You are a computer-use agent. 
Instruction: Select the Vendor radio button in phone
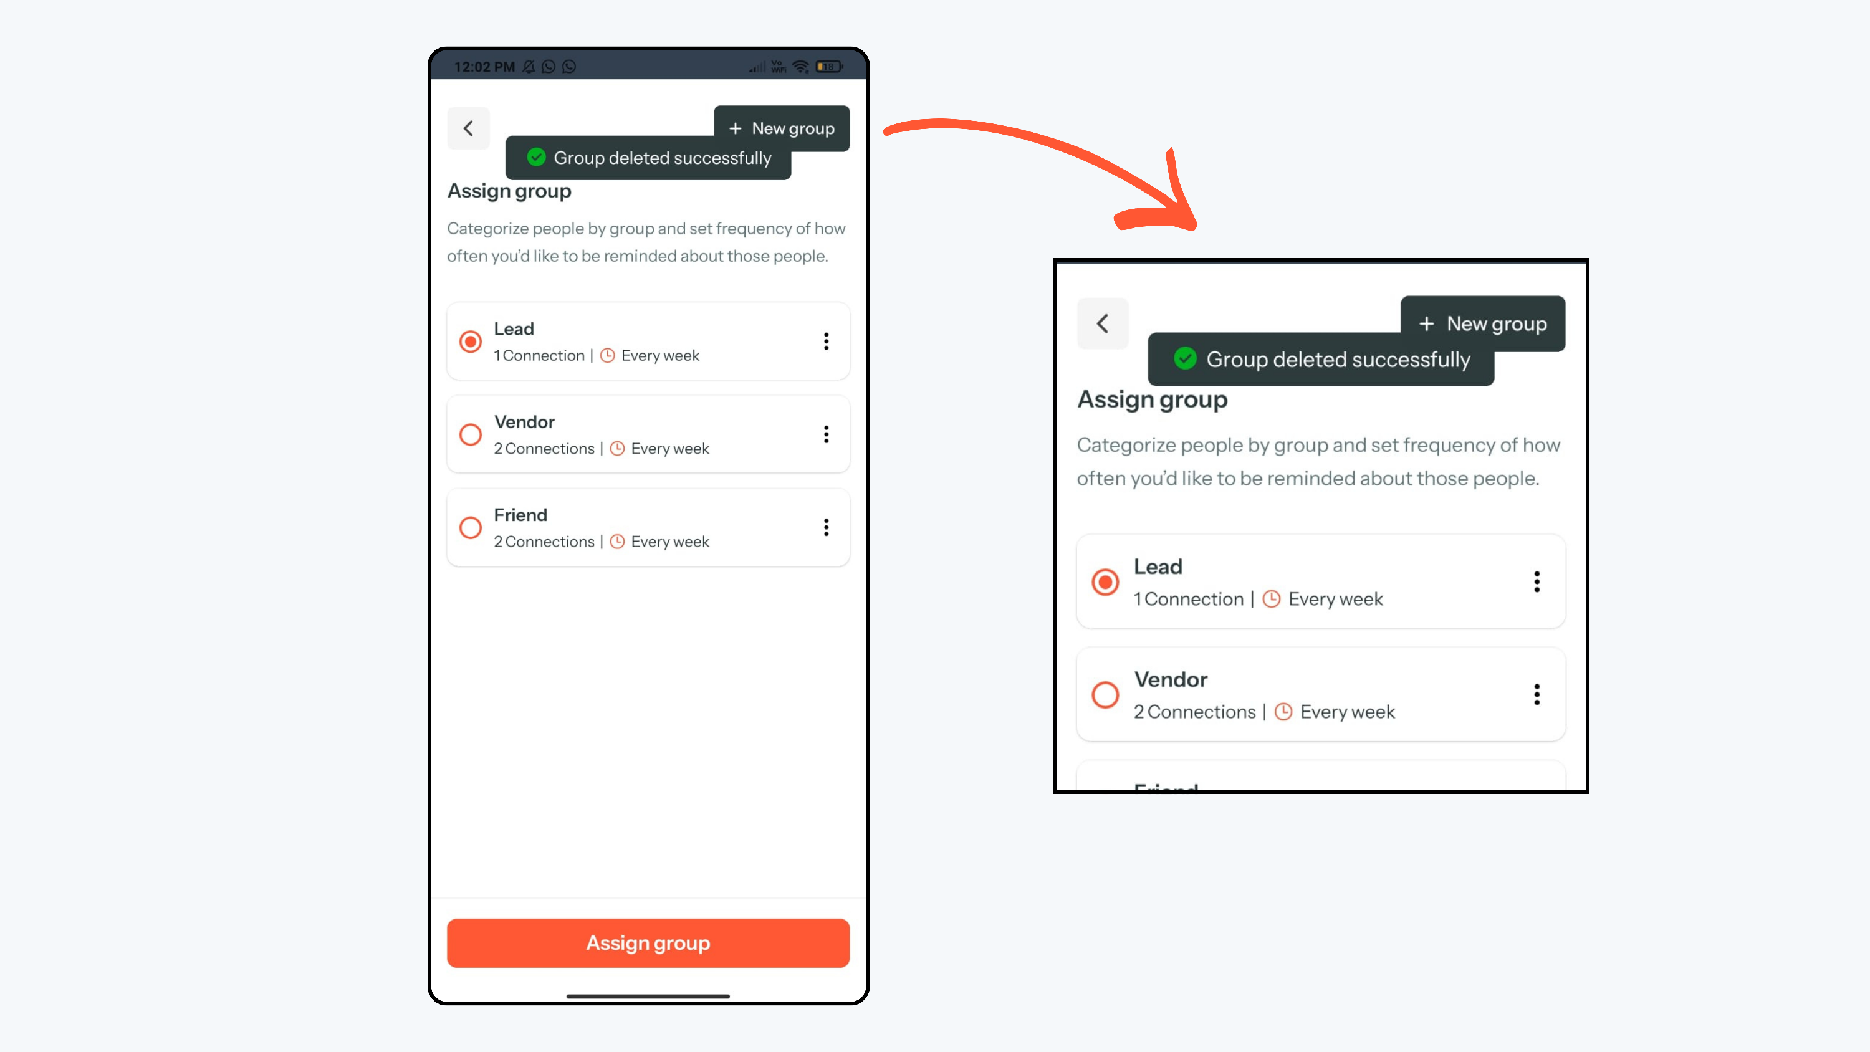(471, 434)
